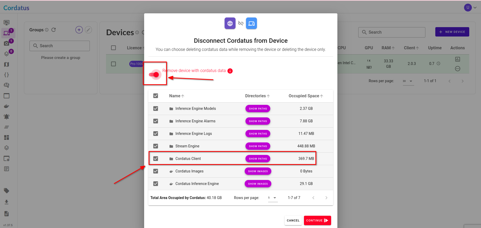Uncheck Cordatus Images checkbox

tap(156, 171)
